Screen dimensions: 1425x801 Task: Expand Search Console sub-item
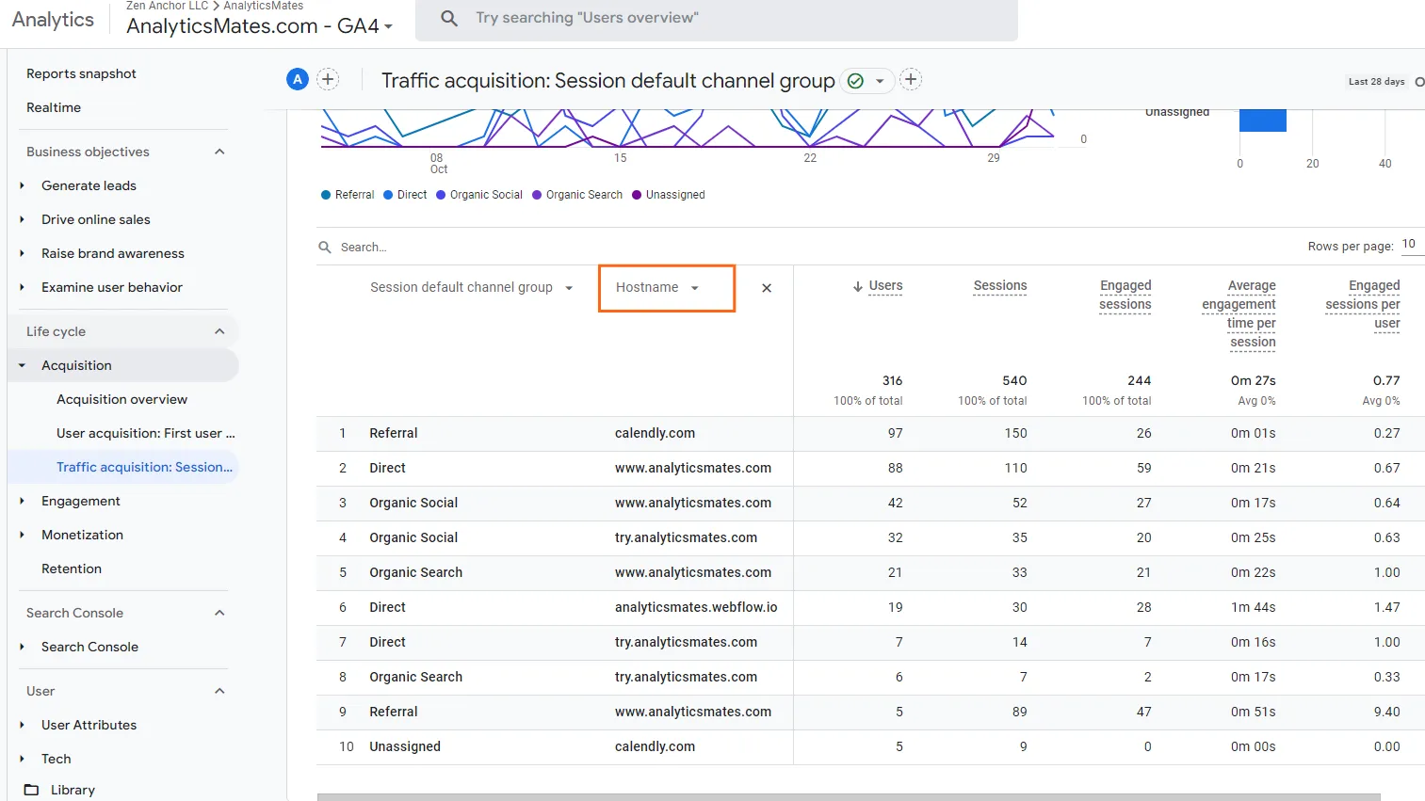[x=22, y=647]
